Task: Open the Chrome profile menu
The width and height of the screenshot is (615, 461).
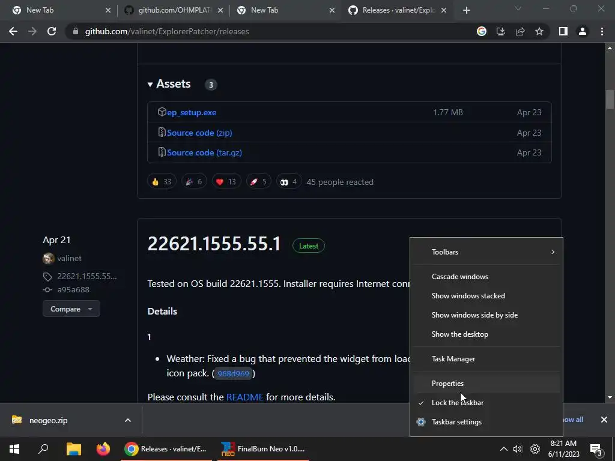Action: click(583, 31)
